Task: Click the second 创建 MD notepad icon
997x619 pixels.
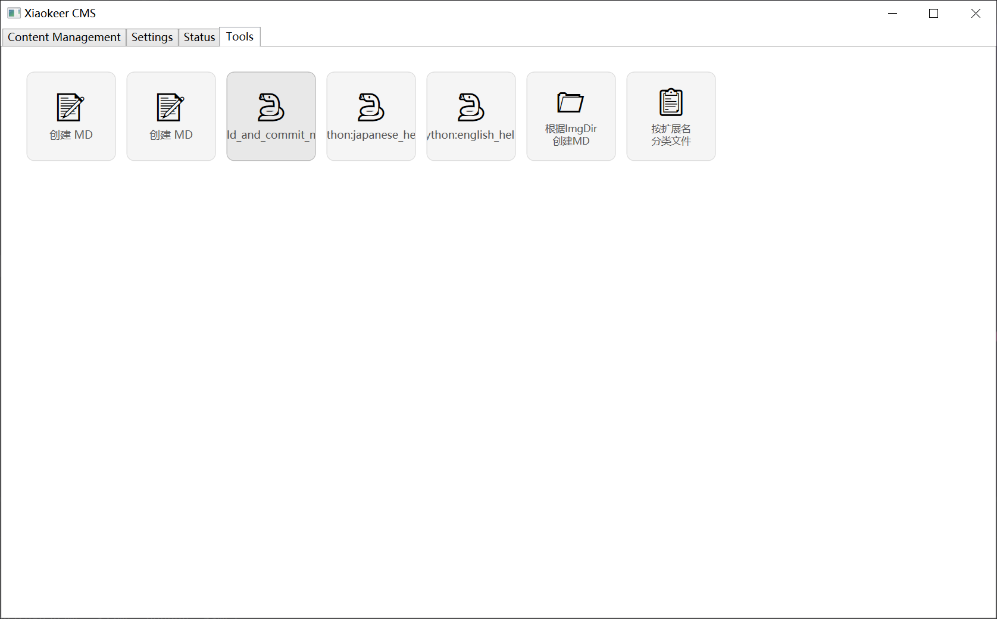Action: coord(170,107)
